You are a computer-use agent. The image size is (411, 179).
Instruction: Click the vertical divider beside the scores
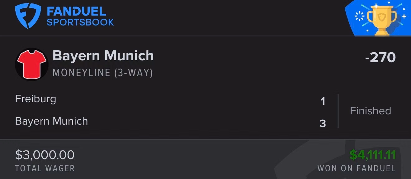(338, 111)
